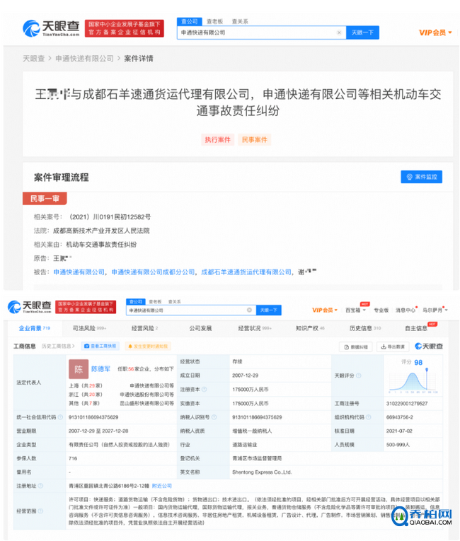
Task: Clear the search box on the company info page
Action: click(x=249, y=310)
